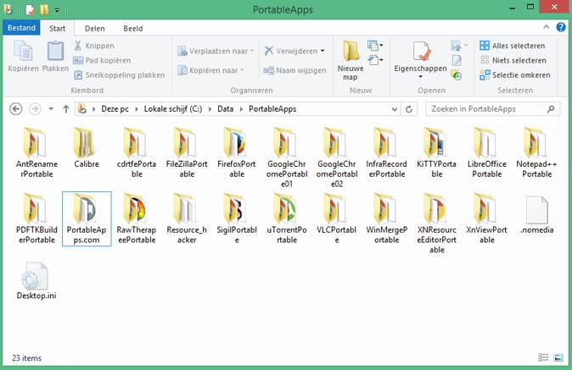Select the SigilPortable folder
The width and height of the screenshot is (572, 370).
[237, 218]
